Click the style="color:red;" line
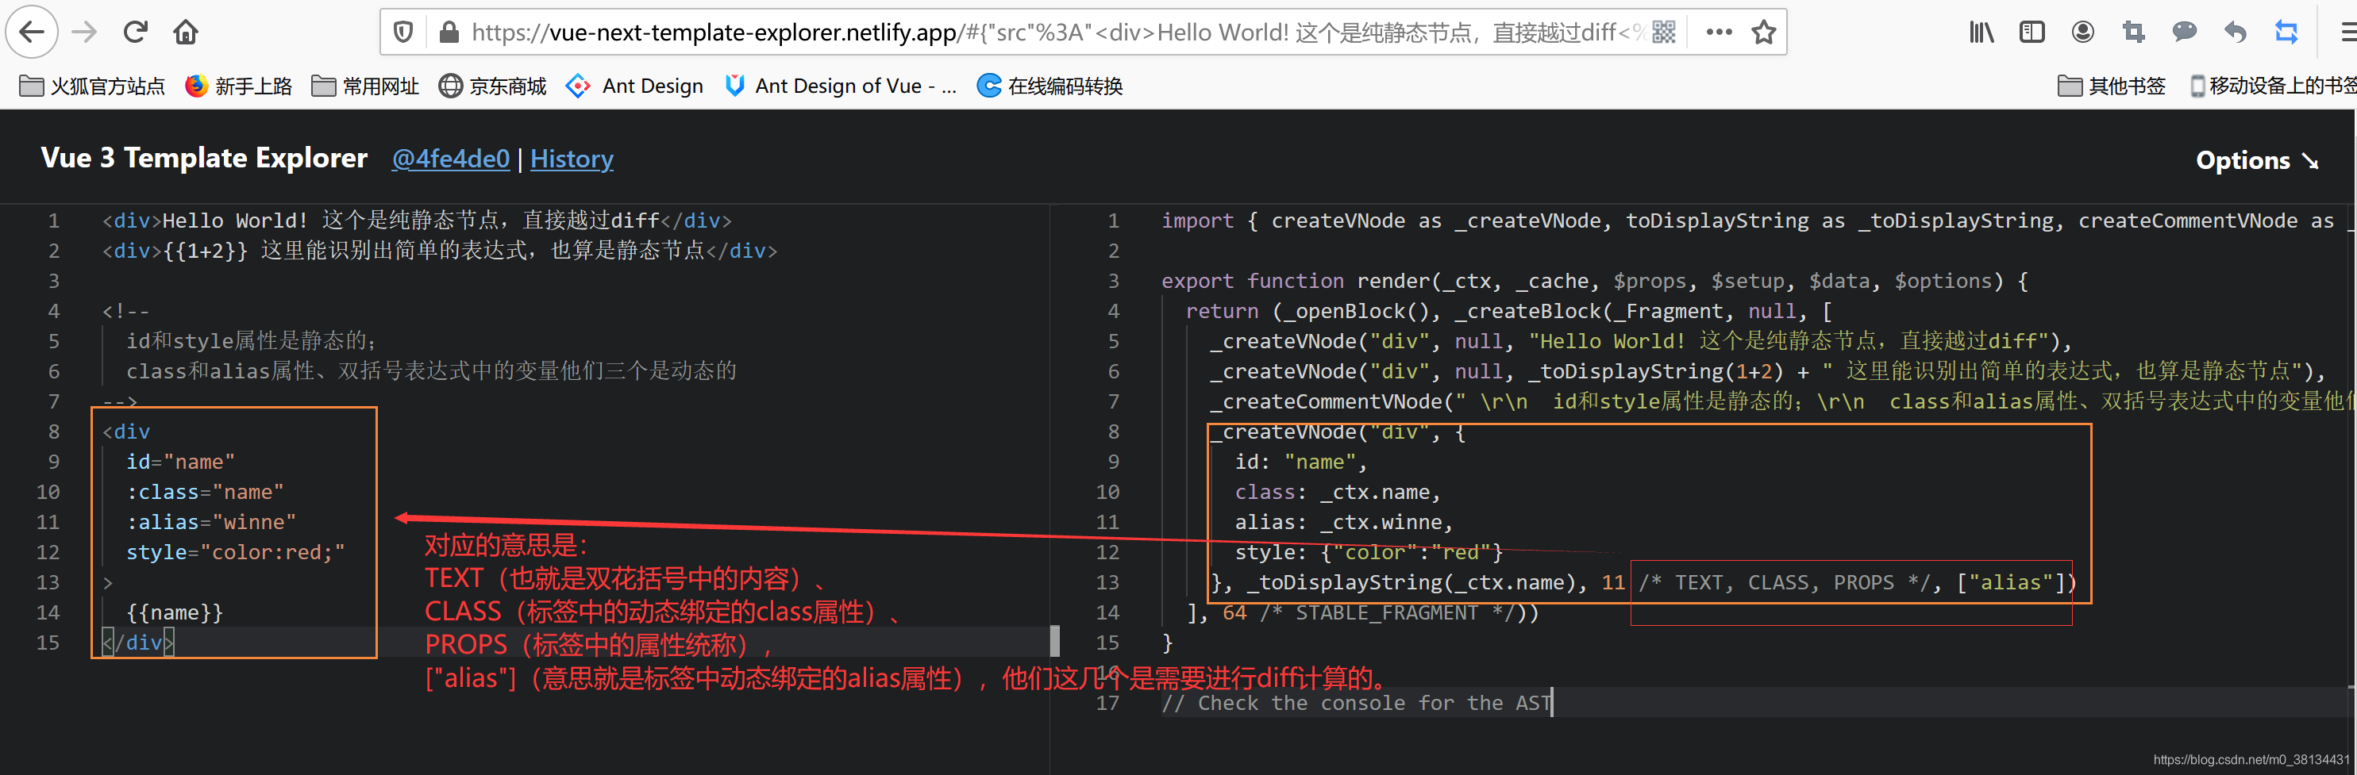The width and height of the screenshot is (2357, 775). [x=235, y=552]
